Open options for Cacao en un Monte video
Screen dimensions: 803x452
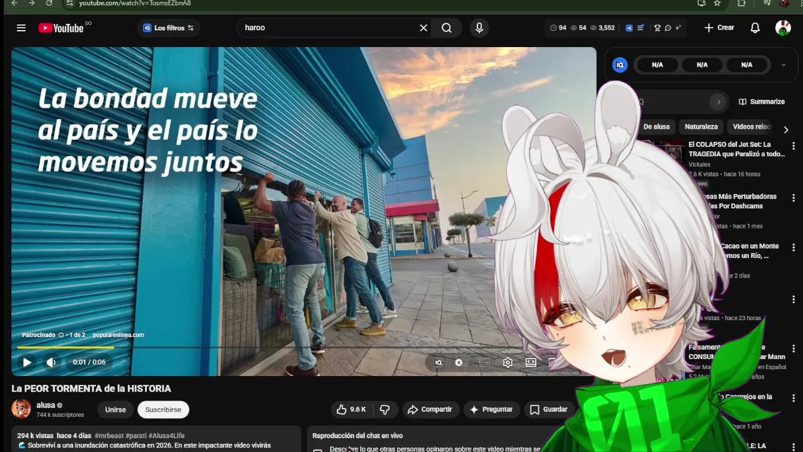coord(794,247)
